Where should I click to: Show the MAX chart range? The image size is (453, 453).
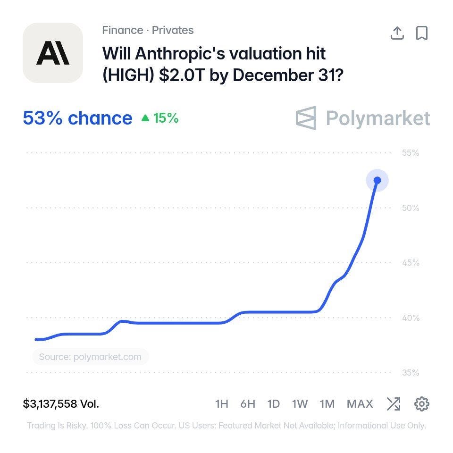click(x=360, y=403)
